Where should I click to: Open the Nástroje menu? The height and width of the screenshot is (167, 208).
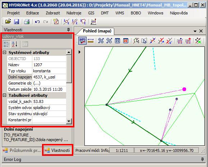point(74,13)
